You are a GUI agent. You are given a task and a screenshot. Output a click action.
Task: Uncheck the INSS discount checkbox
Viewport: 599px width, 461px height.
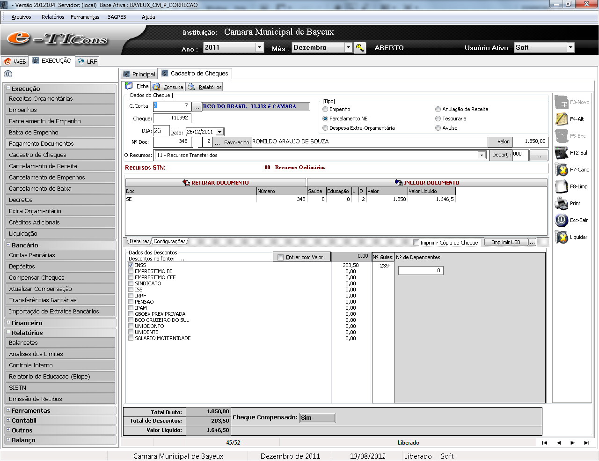[131, 265]
